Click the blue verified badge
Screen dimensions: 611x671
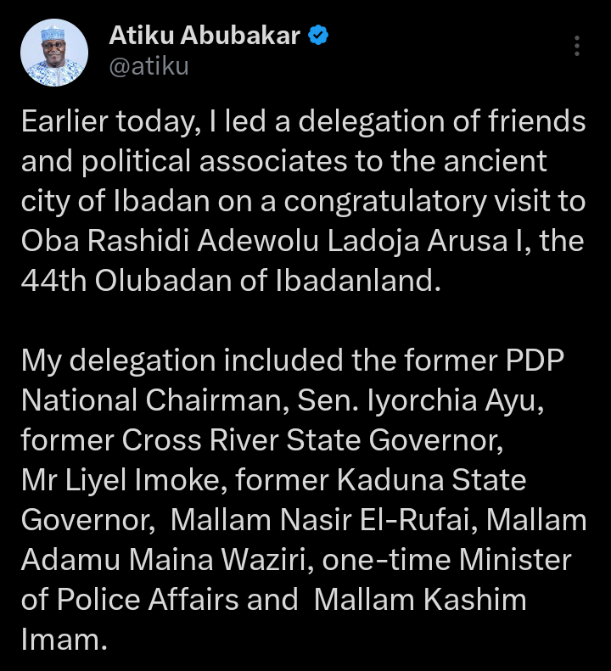(319, 36)
